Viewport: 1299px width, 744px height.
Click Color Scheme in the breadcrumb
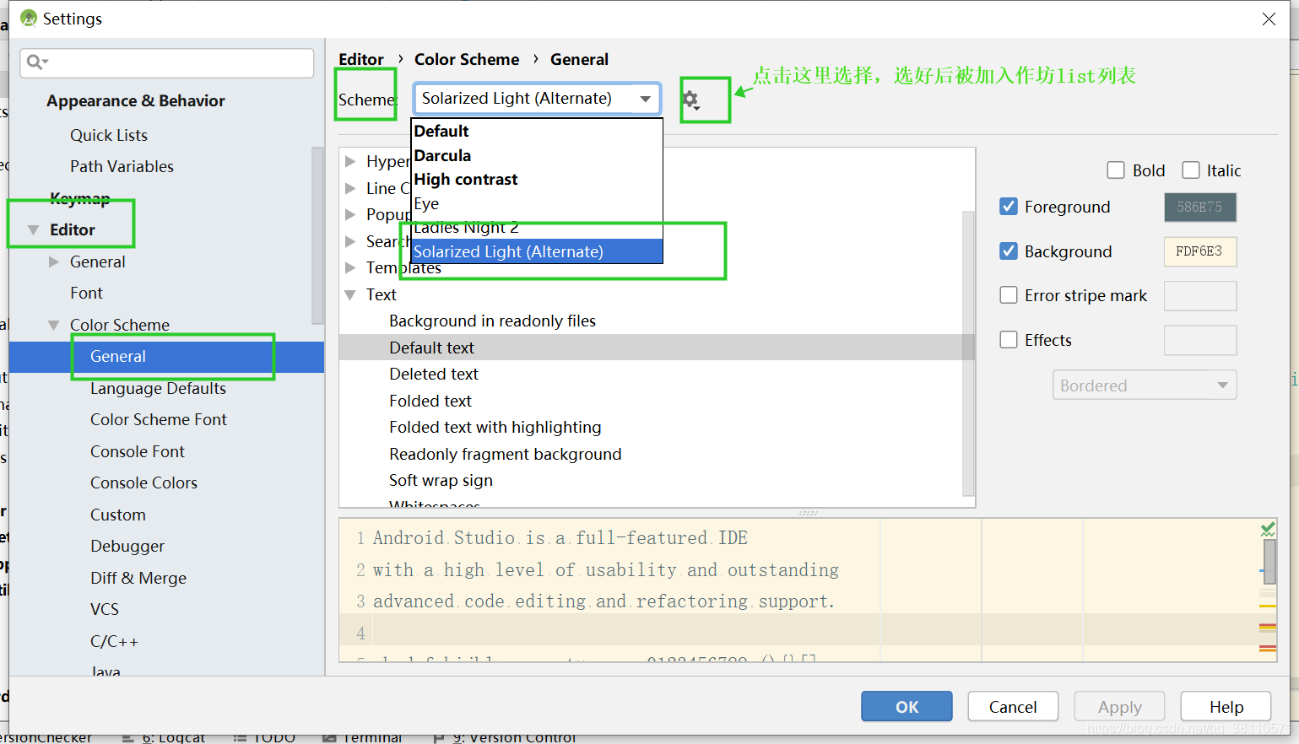click(467, 59)
